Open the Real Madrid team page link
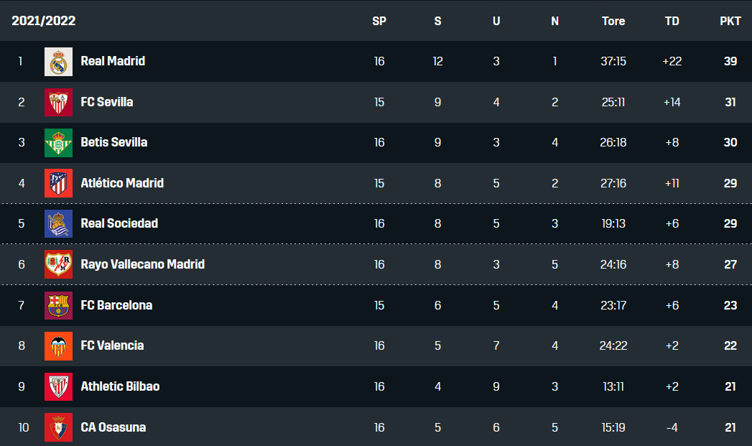This screenshot has height=446, width=752. pos(113,61)
